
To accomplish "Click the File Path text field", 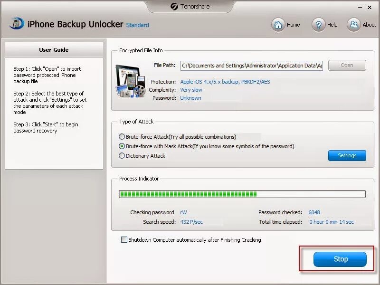I will (x=252, y=66).
